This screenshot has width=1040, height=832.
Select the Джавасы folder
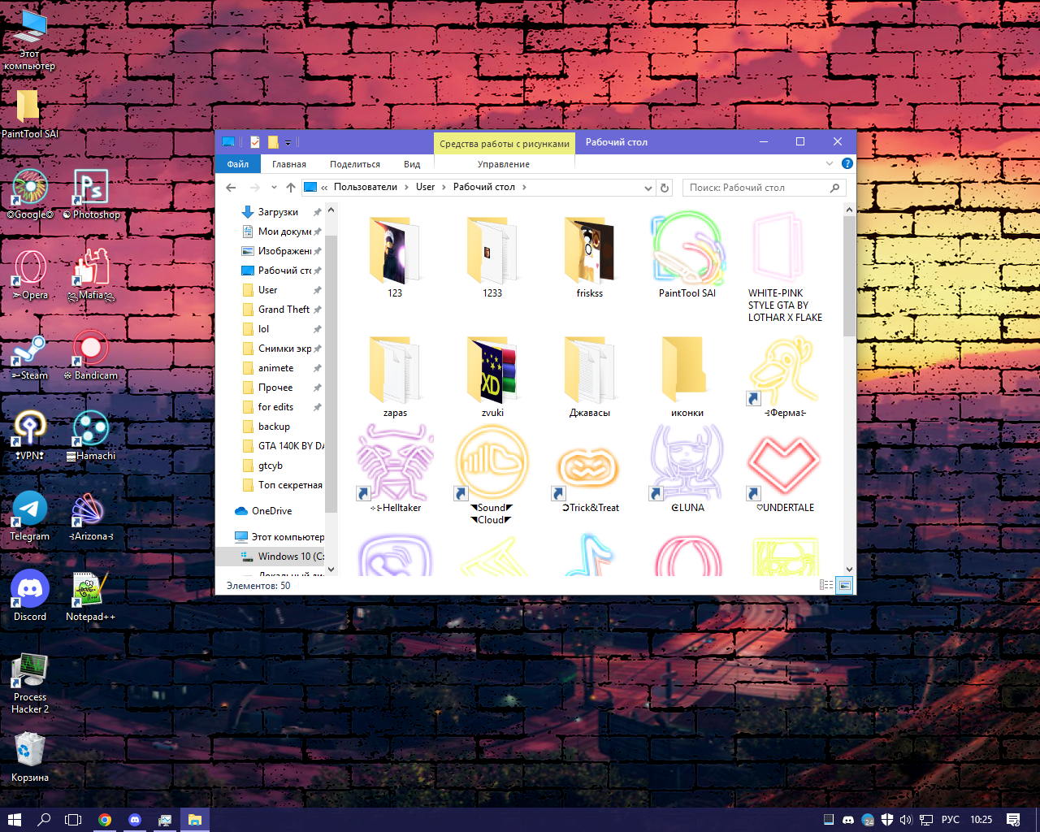point(590,375)
